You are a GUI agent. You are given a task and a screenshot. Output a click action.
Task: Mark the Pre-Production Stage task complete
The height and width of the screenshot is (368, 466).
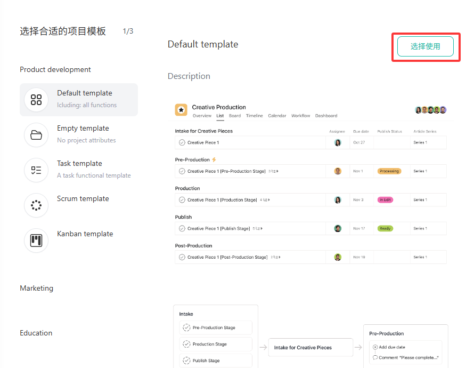[x=182, y=171]
